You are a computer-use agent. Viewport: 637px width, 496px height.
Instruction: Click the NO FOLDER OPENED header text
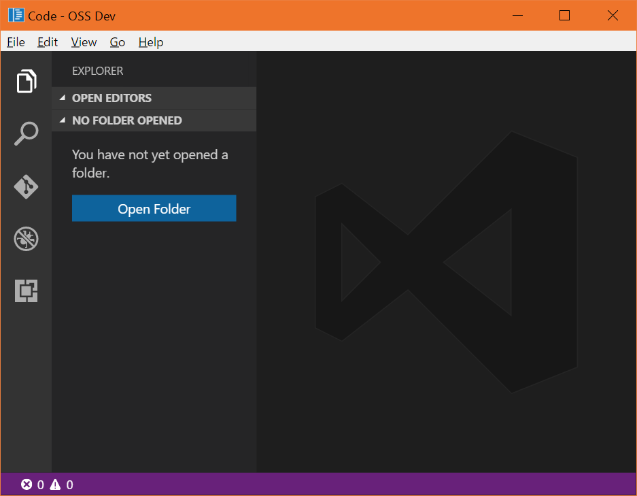126,120
